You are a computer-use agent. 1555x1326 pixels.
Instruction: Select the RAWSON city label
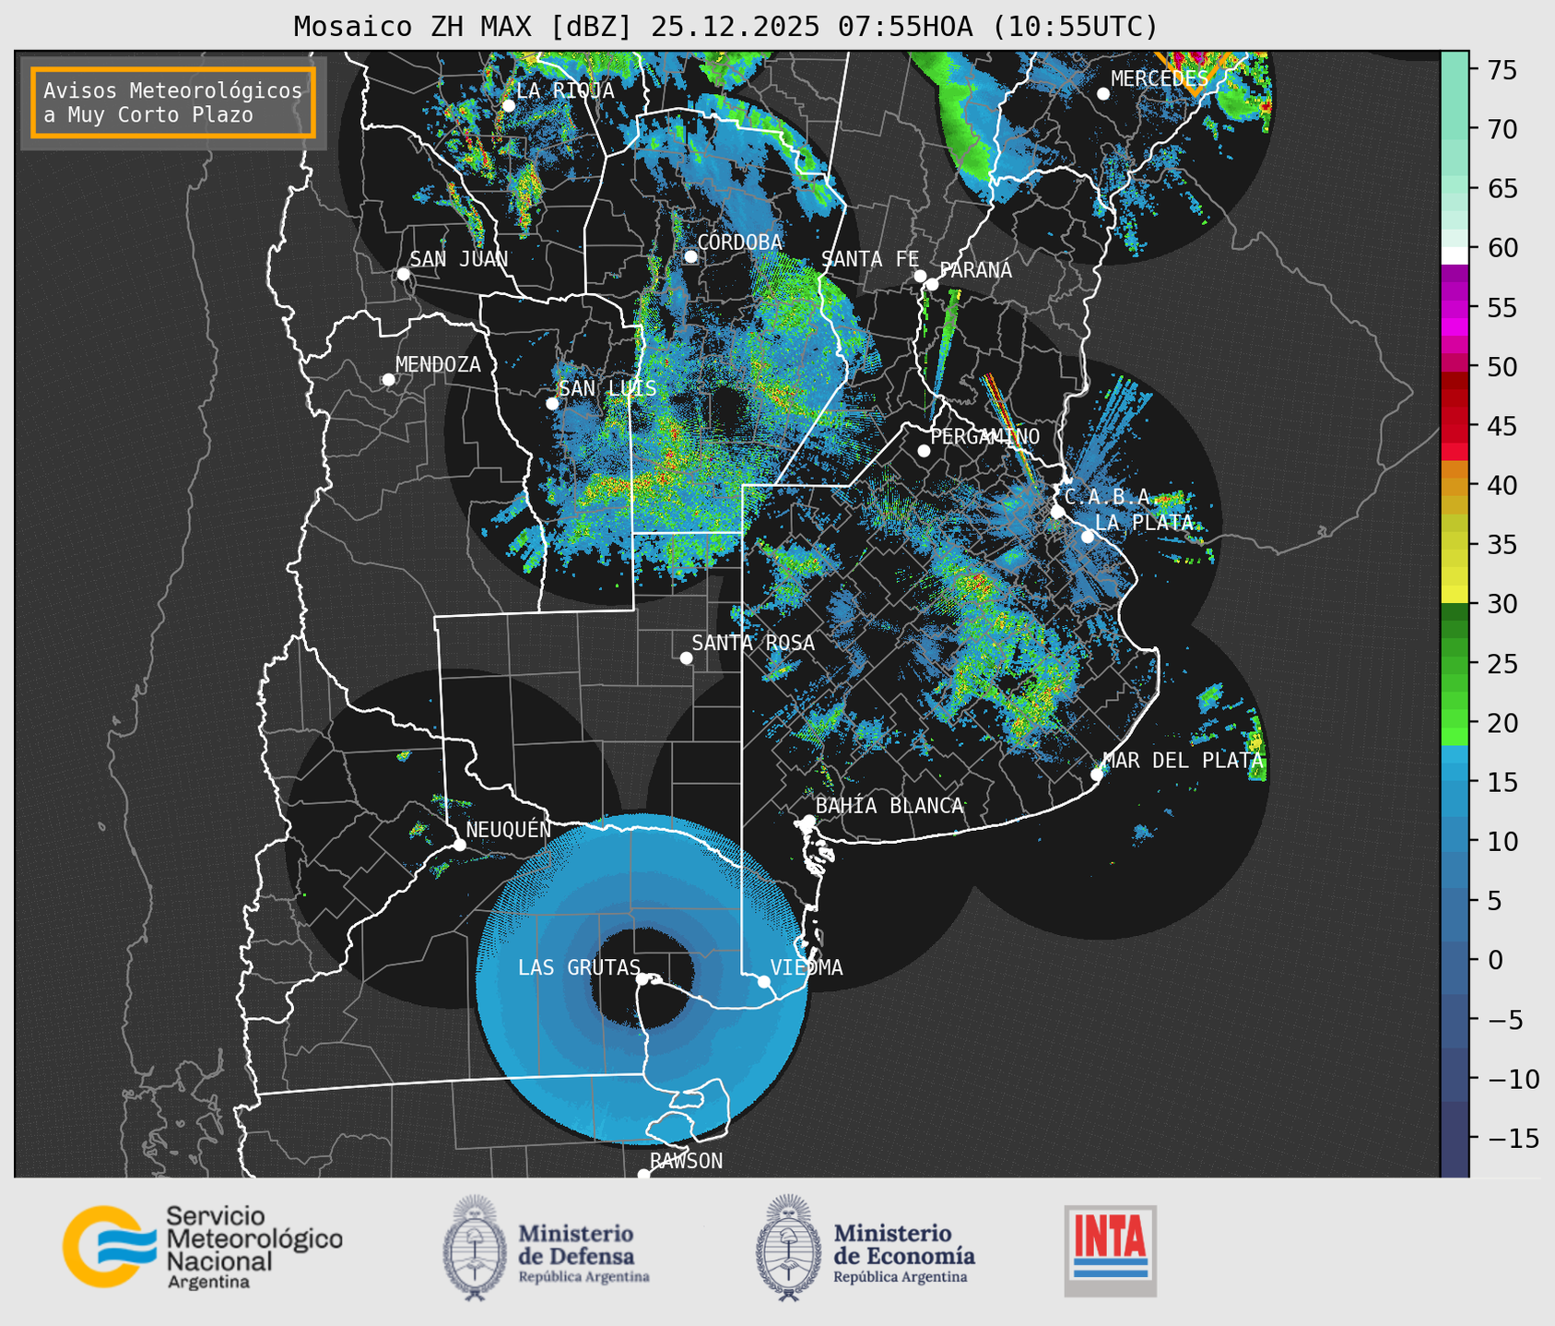(x=686, y=1161)
